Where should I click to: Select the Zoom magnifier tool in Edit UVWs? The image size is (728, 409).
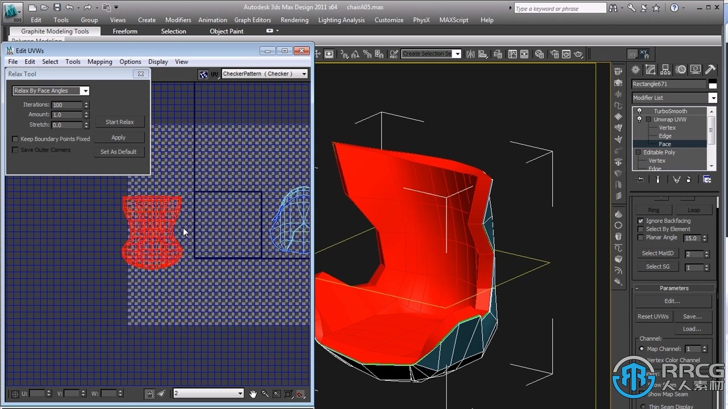pyautogui.click(x=264, y=394)
